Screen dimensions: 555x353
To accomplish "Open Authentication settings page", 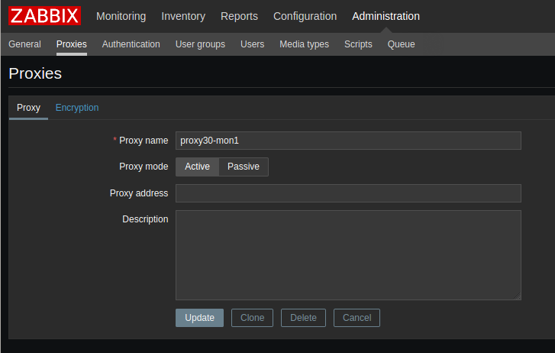I will [131, 44].
